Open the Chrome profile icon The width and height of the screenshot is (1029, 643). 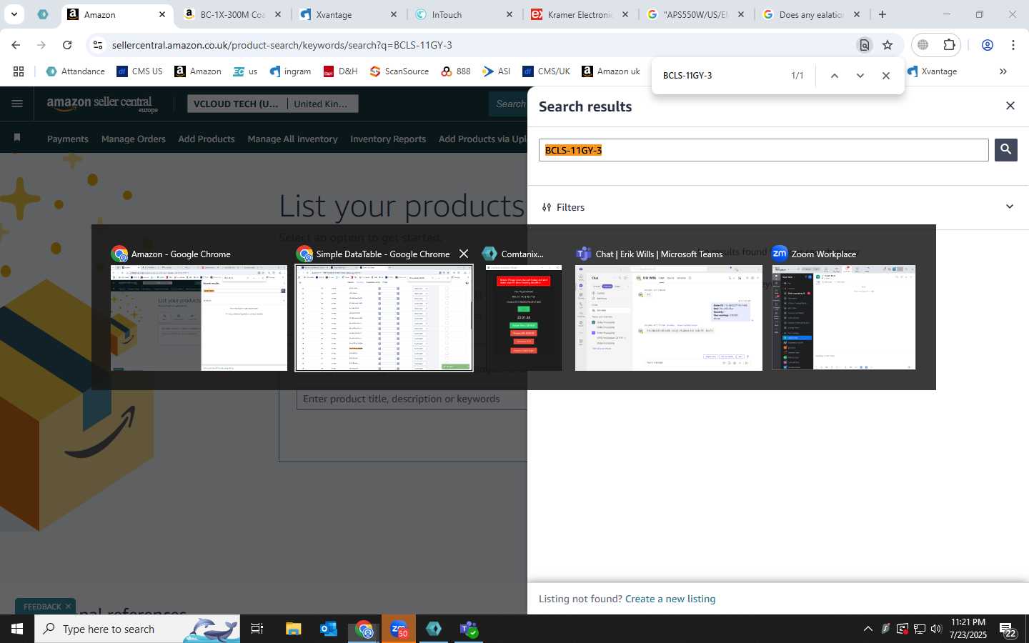tap(988, 45)
